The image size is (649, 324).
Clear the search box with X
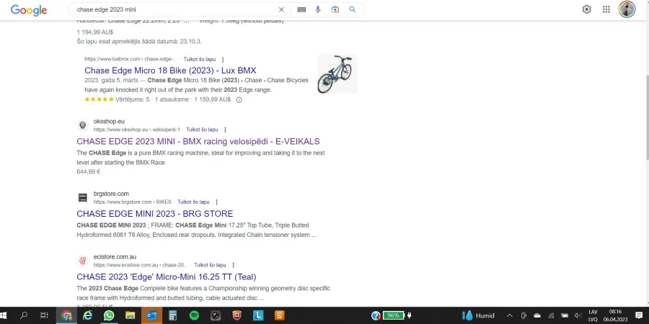click(281, 9)
